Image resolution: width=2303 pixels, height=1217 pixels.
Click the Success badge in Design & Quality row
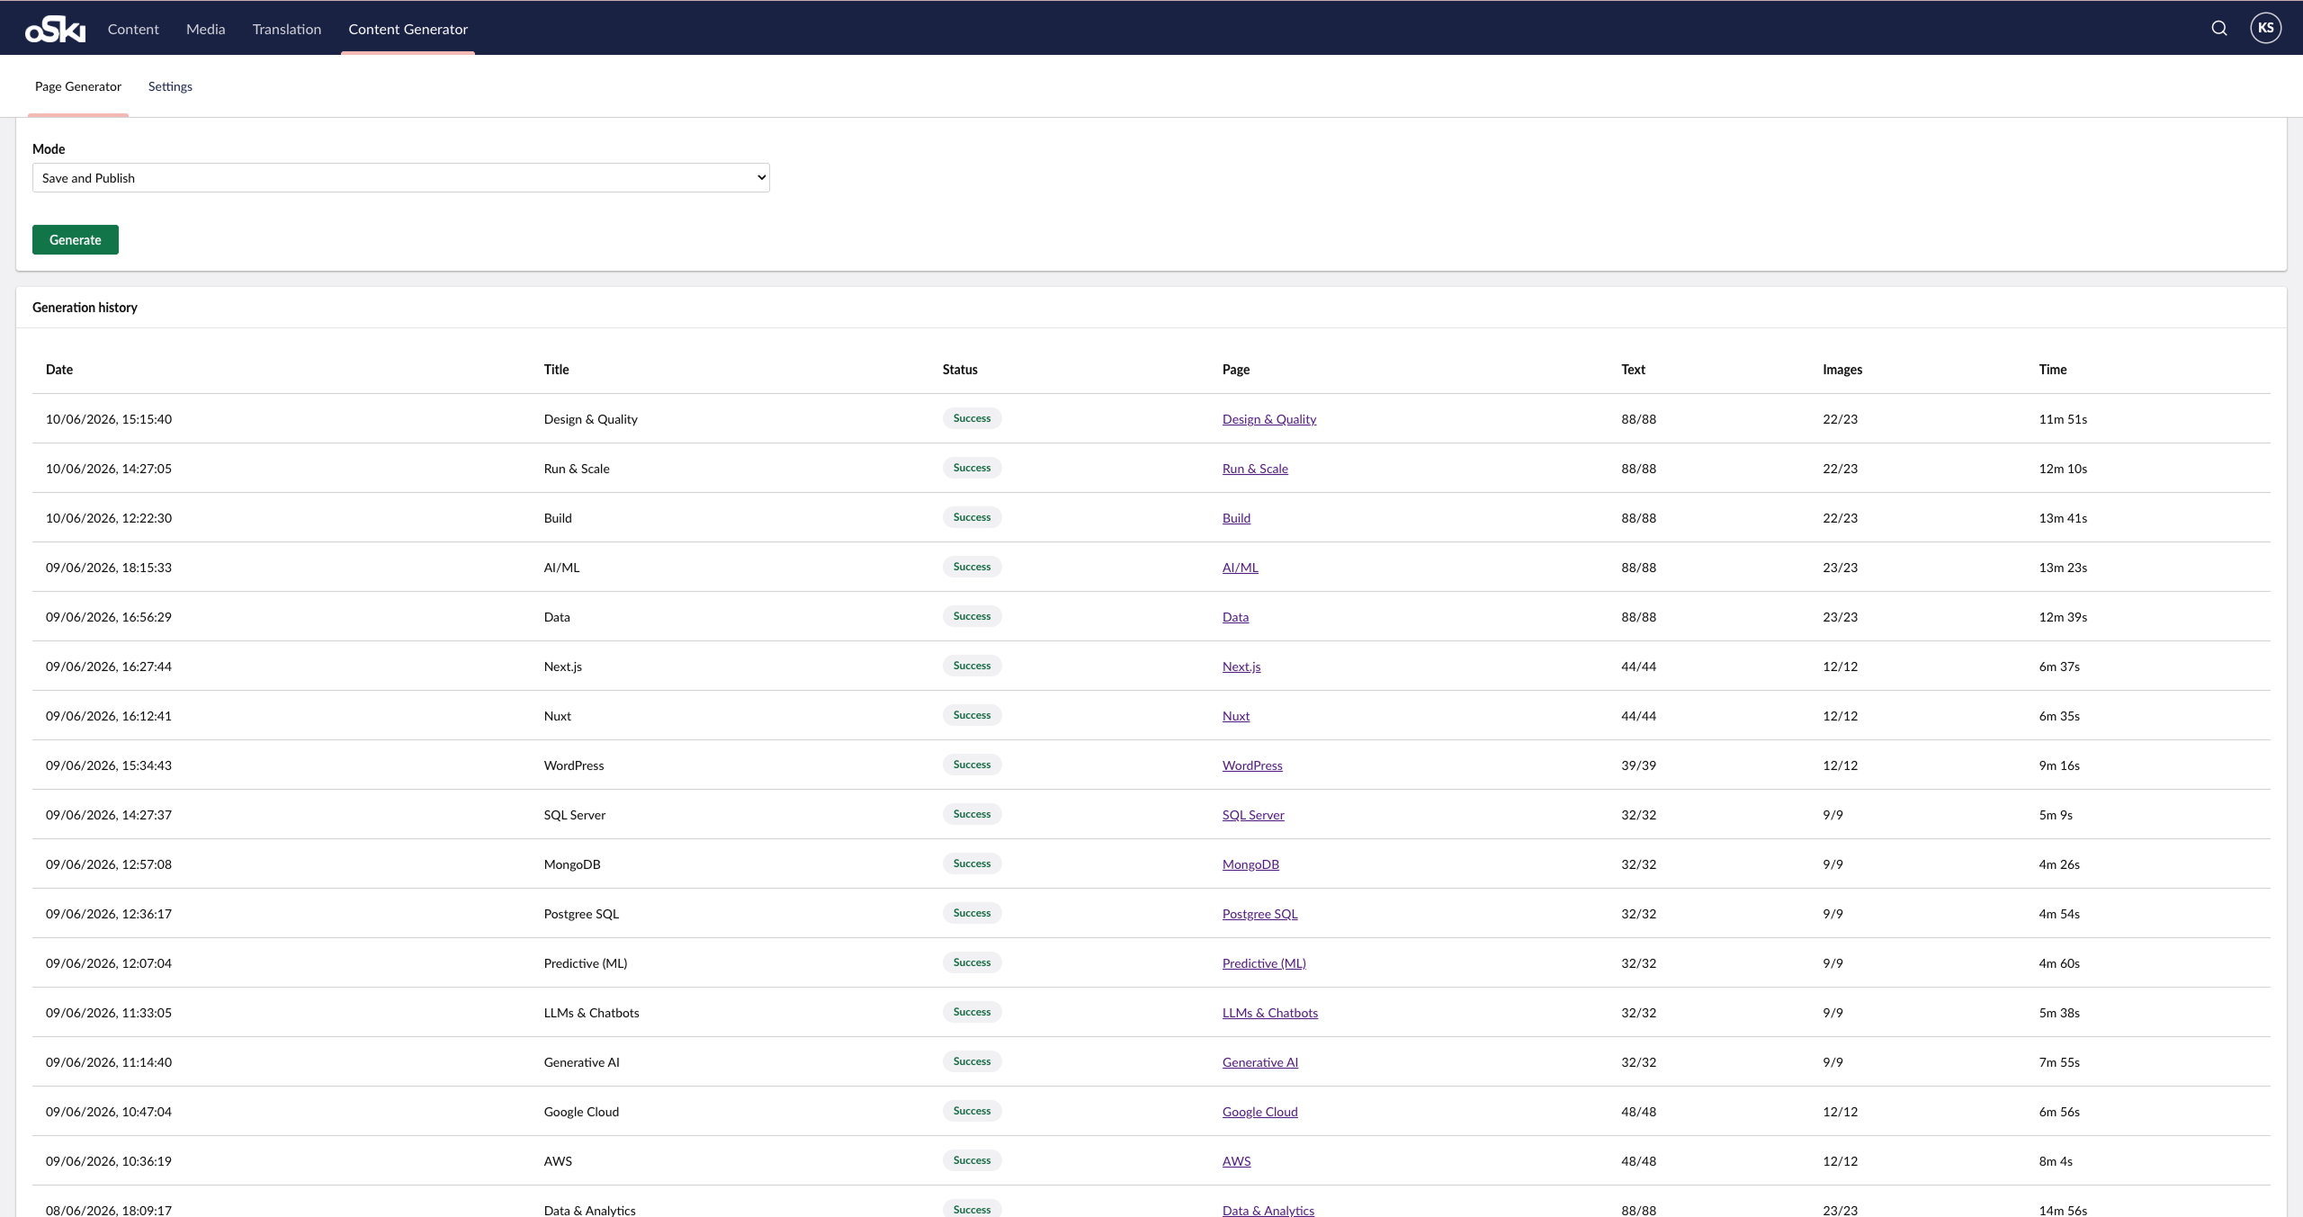(972, 418)
